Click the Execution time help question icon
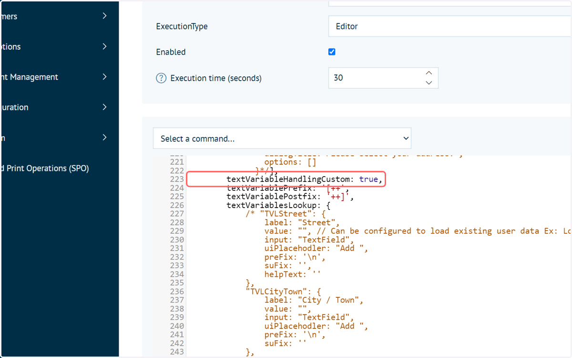The image size is (572, 358). click(x=161, y=78)
